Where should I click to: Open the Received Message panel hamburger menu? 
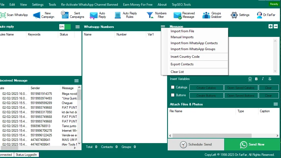coord(77,81)
